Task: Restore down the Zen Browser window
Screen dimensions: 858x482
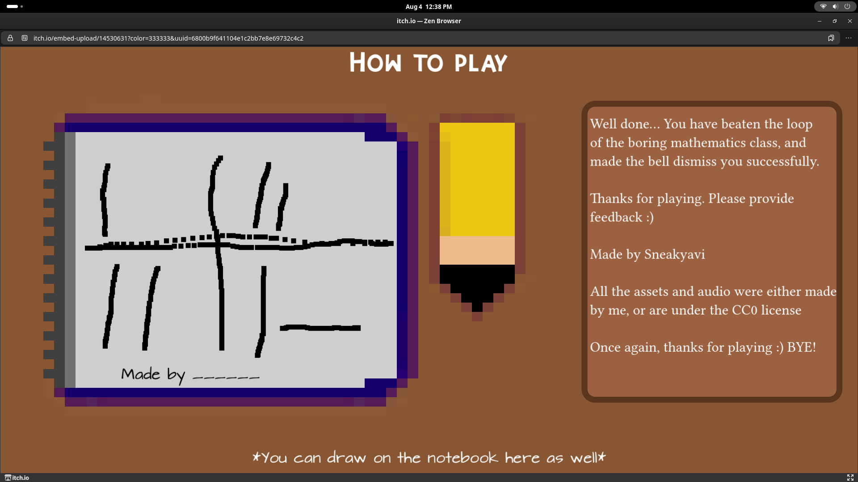Action: pyautogui.click(x=834, y=21)
